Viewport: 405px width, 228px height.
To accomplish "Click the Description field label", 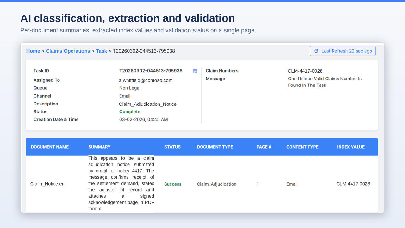I will click(x=46, y=104).
